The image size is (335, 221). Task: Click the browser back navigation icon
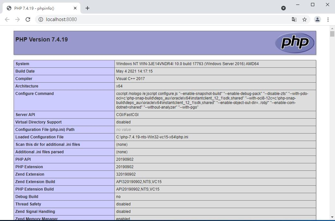(x=7, y=19)
